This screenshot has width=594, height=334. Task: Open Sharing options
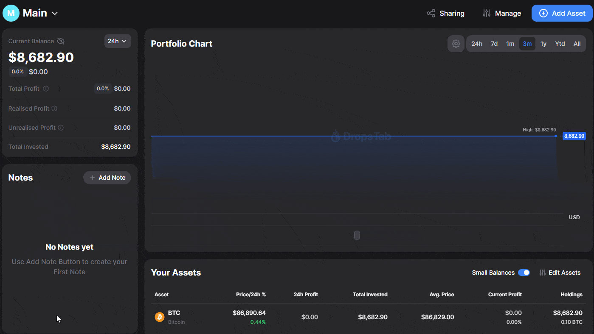click(x=446, y=13)
